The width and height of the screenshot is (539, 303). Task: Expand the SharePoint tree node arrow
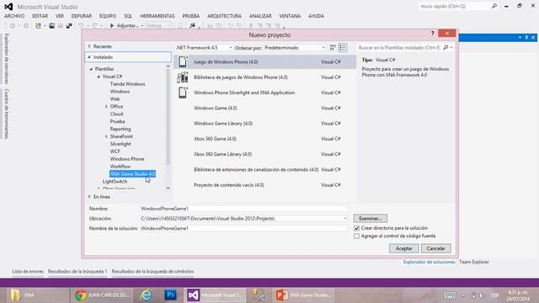(x=106, y=136)
